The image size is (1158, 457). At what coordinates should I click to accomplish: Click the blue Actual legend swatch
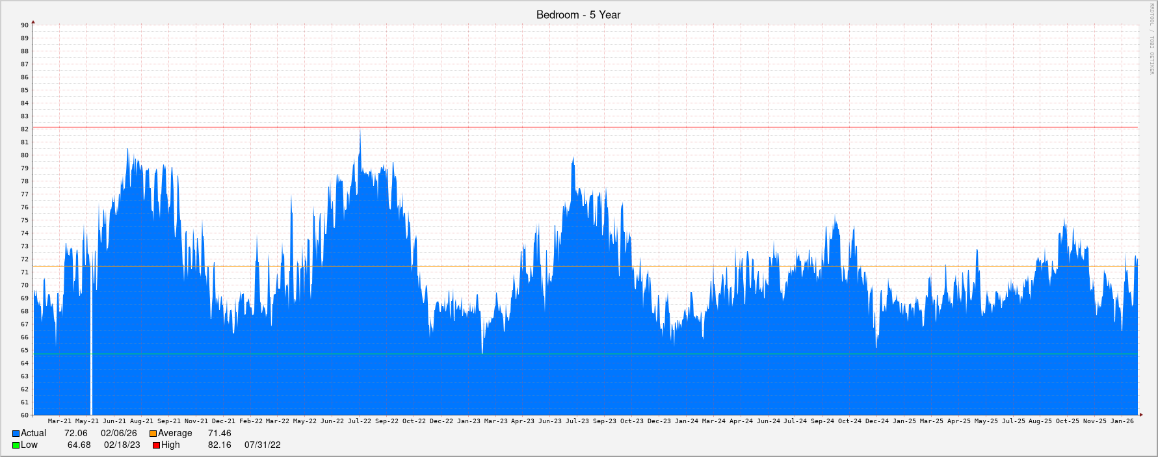pyautogui.click(x=16, y=434)
